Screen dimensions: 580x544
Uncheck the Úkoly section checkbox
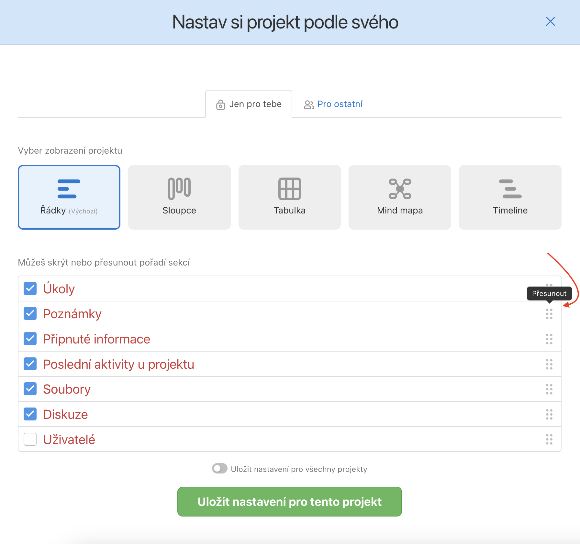(30, 288)
